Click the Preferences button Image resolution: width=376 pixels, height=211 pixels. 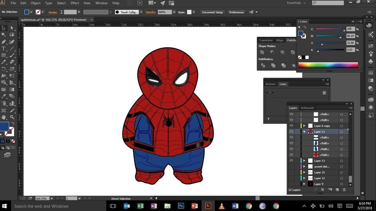click(236, 12)
